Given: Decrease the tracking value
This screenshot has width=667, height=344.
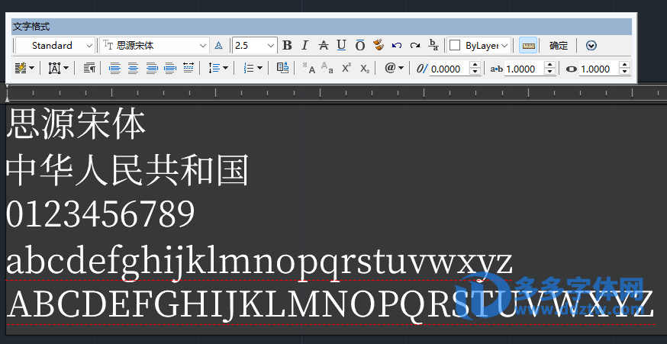Looking at the screenshot, I should click(x=550, y=72).
